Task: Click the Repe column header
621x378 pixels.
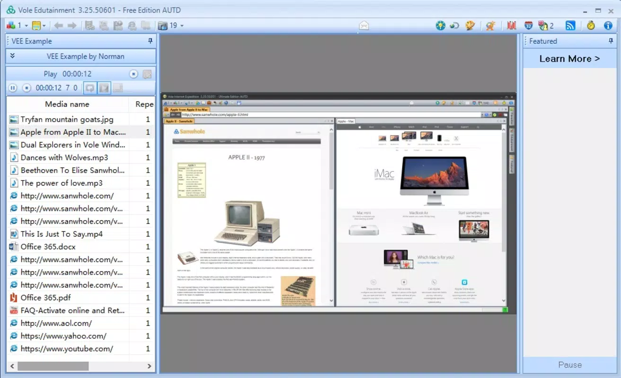Action: (x=142, y=104)
